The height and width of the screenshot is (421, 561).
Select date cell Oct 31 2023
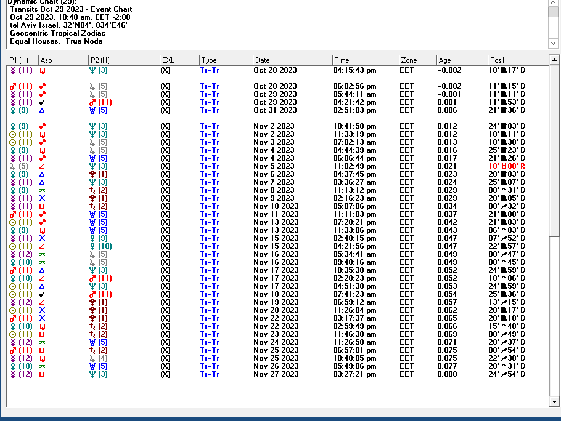(275, 110)
